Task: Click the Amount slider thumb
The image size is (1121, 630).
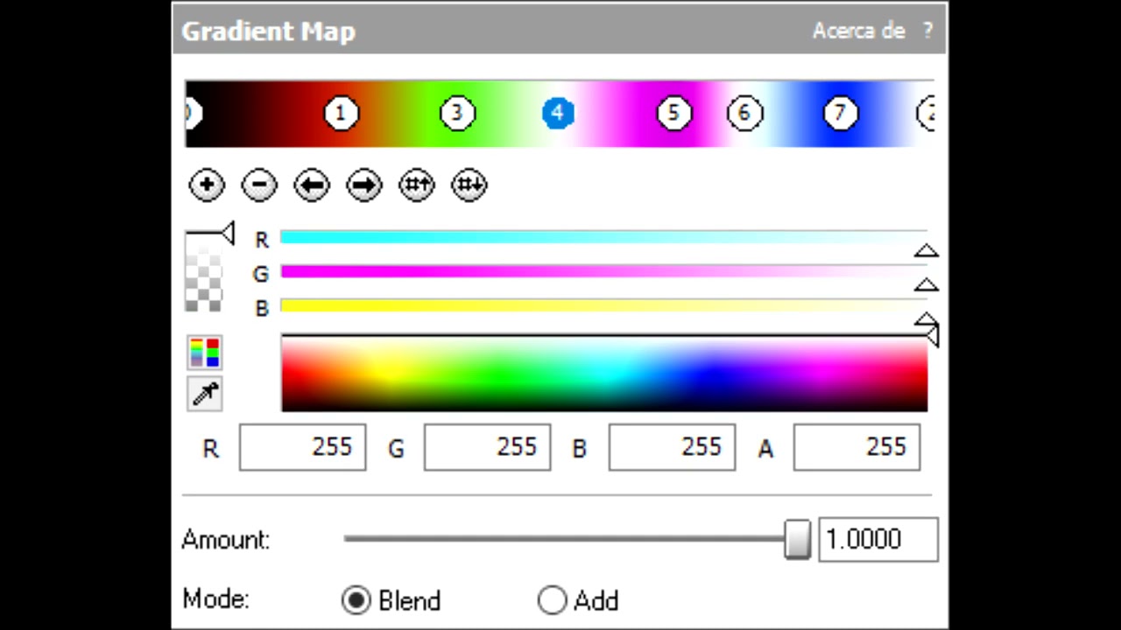Action: (x=798, y=539)
